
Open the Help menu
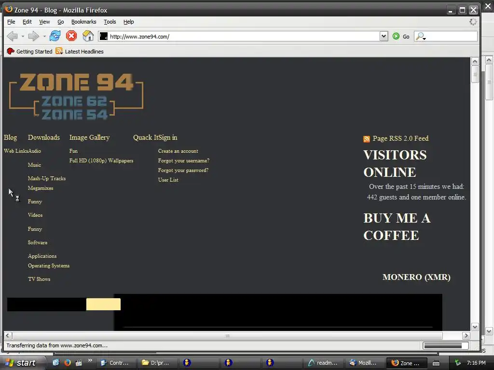[128, 22]
